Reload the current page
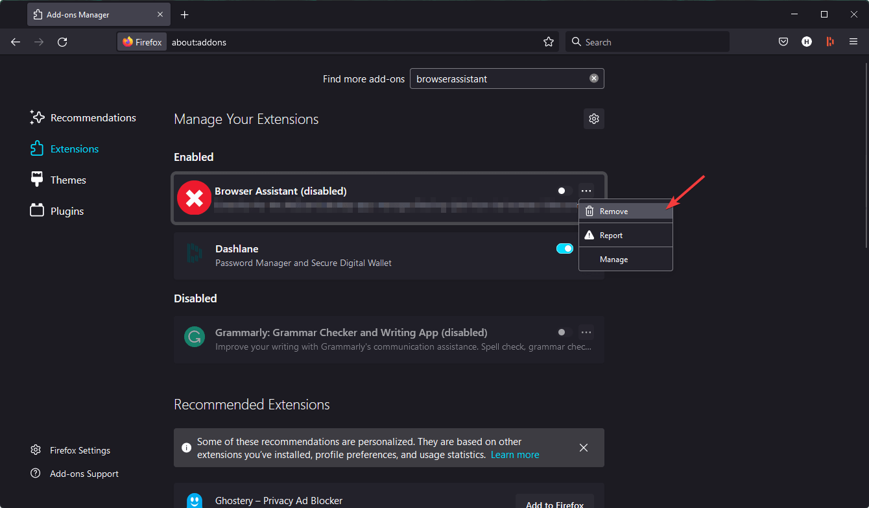The height and width of the screenshot is (508, 869). (62, 42)
